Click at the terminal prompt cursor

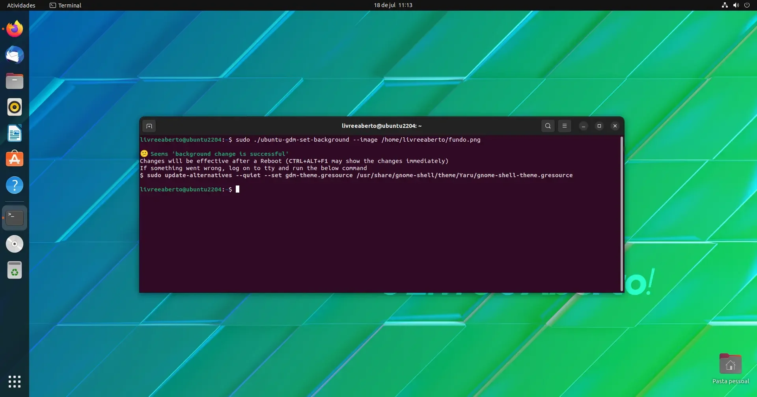pyautogui.click(x=237, y=189)
